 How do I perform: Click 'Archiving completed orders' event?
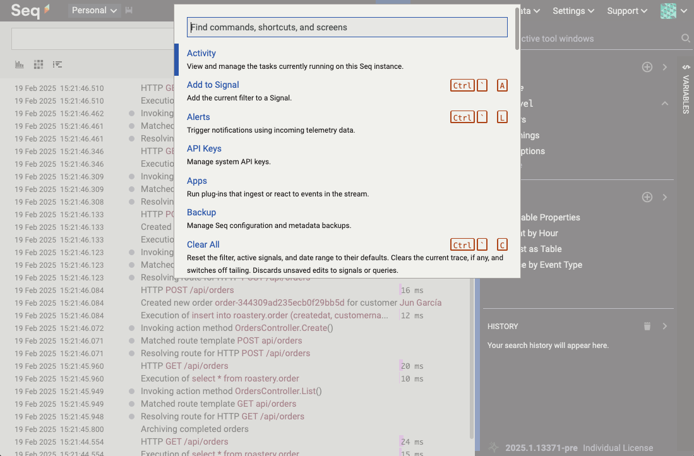pos(194,429)
